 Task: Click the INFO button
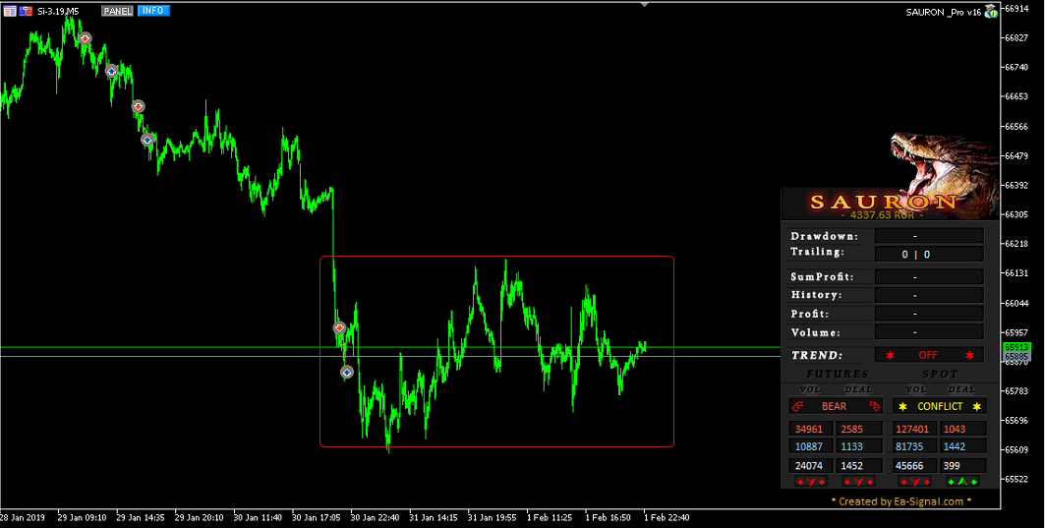153,11
